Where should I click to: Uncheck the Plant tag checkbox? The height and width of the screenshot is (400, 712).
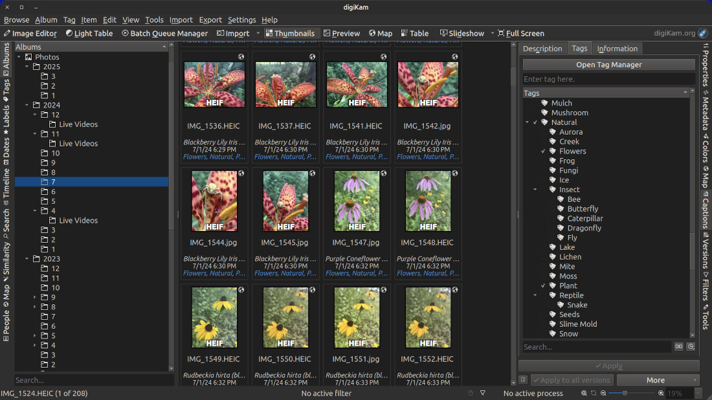[543, 285]
